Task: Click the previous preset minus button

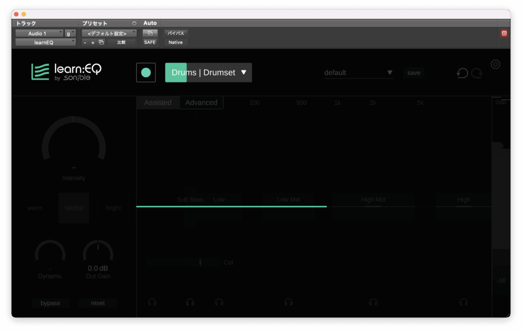Action: click(85, 43)
